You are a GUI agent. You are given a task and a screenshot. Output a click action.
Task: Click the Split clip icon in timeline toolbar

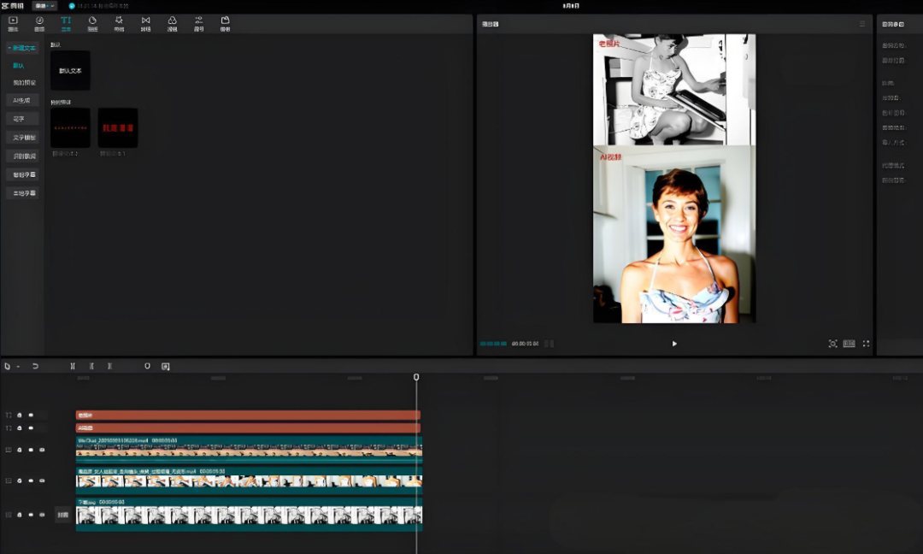tap(73, 366)
